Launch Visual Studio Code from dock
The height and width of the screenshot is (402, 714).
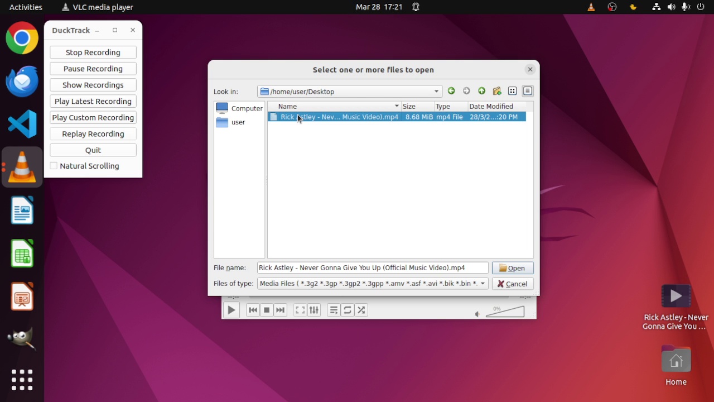click(x=22, y=124)
